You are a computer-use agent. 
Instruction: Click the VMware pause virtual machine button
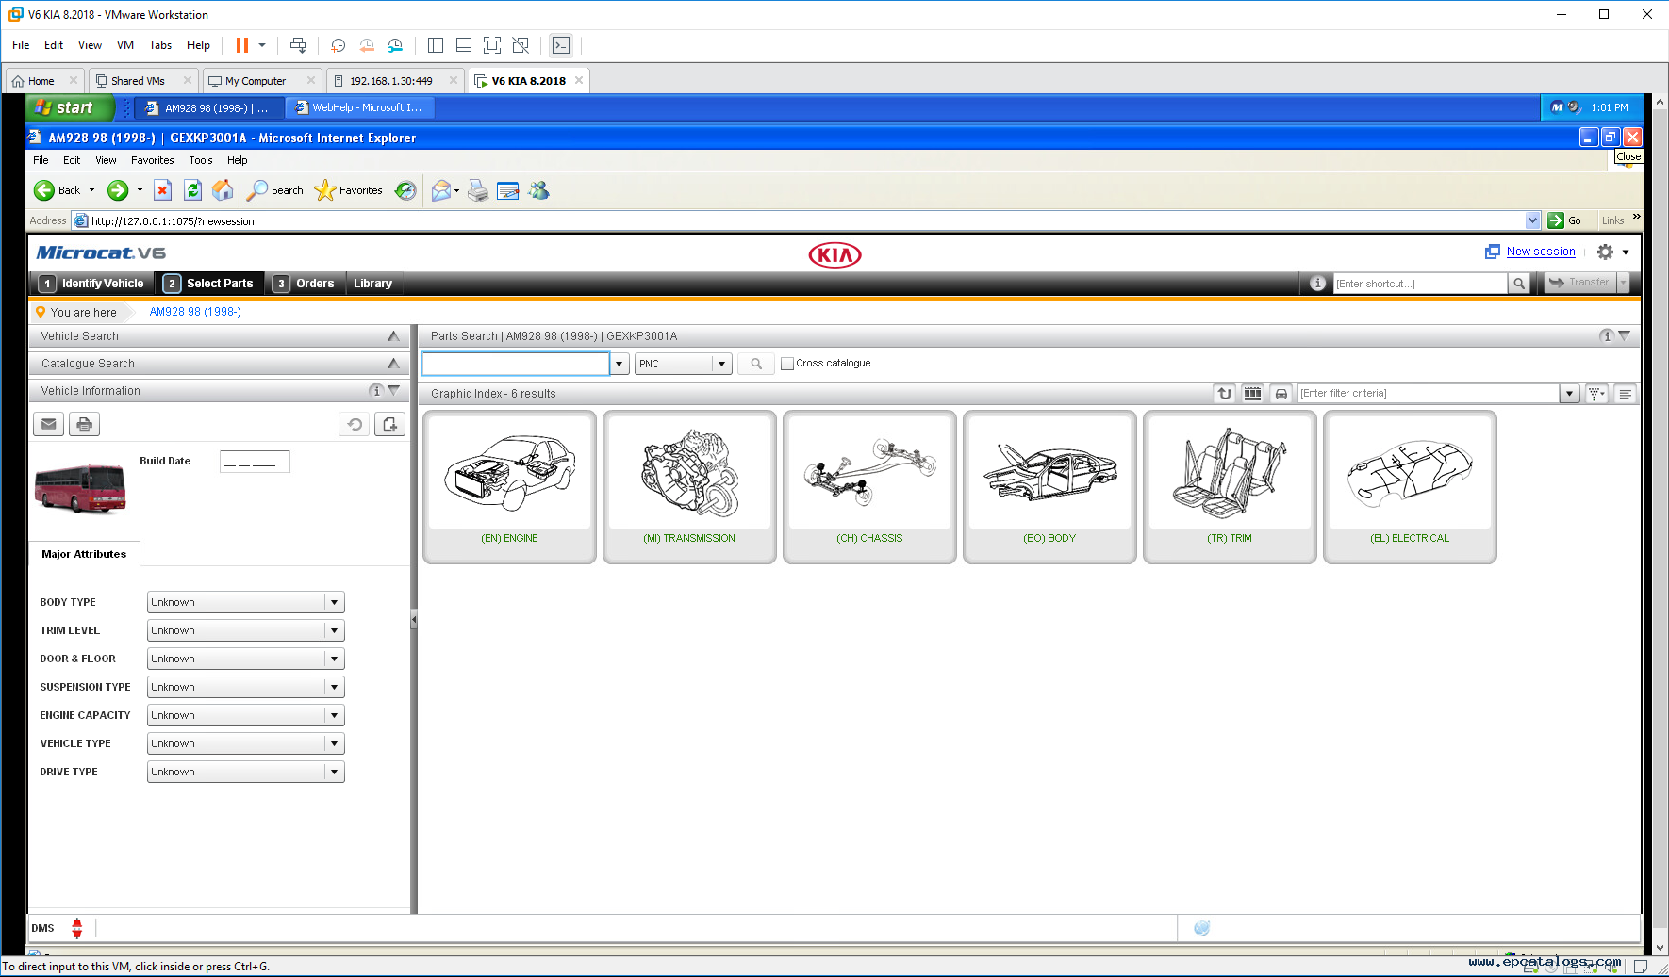[242, 45]
